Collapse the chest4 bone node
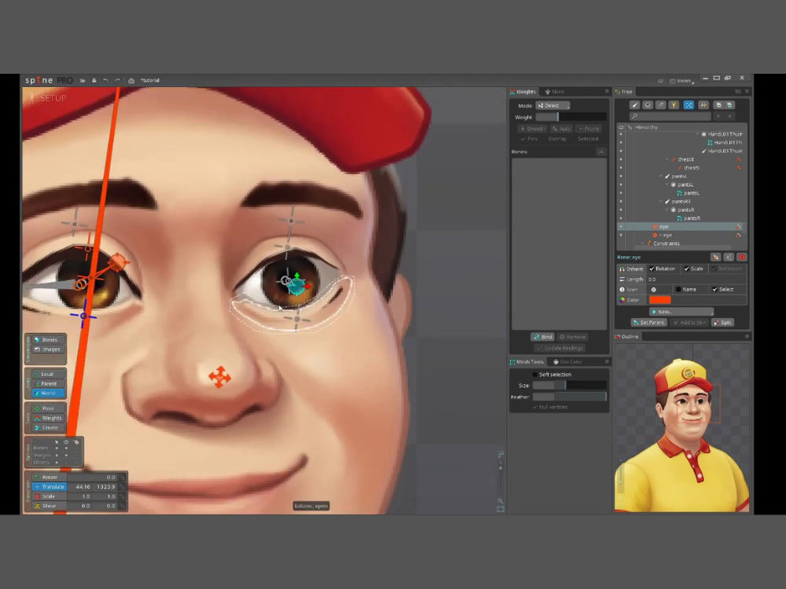Image resolution: width=786 pixels, height=589 pixels. [667, 159]
